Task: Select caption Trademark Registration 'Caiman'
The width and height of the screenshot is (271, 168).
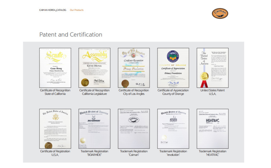Action: point(134,153)
